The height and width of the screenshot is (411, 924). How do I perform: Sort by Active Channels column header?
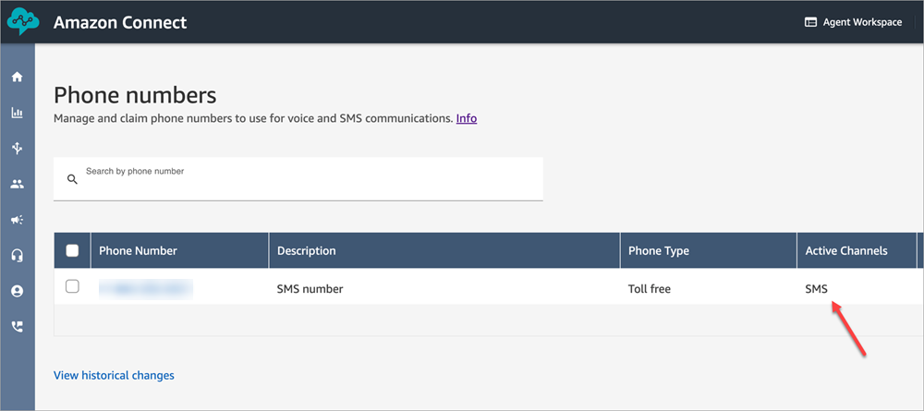845,250
